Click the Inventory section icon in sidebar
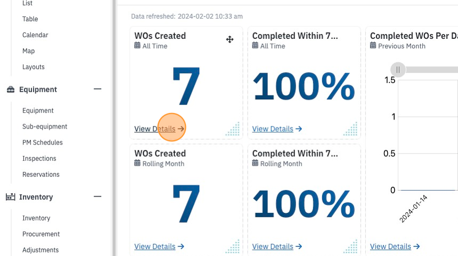Viewport: 458px width, 256px height. coord(11,197)
